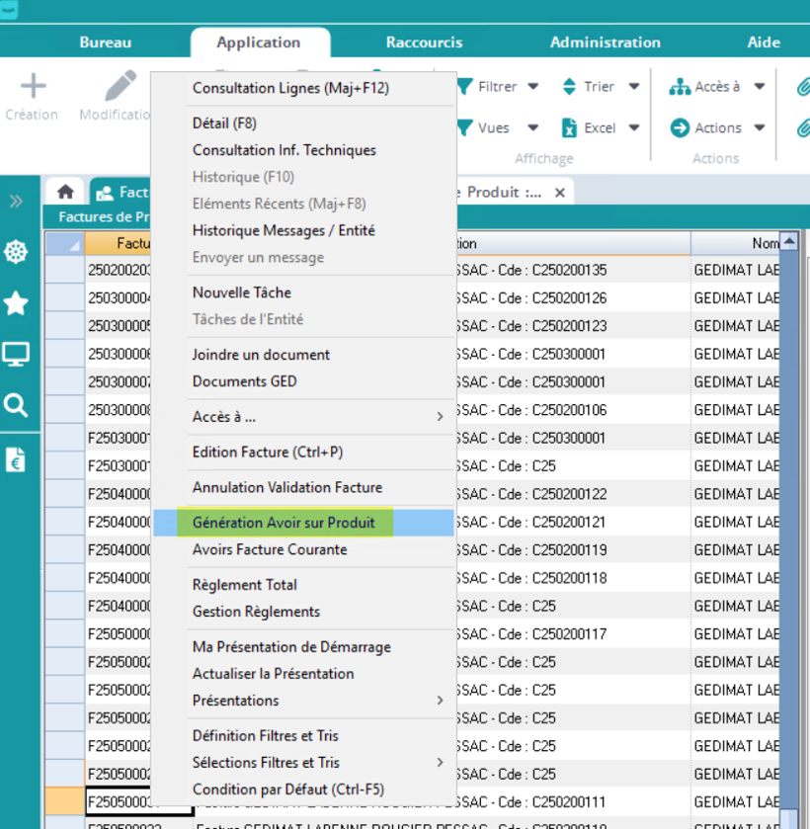810x829 pixels.
Task: Click the euro document sidebar icon
Action: (x=16, y=458)
